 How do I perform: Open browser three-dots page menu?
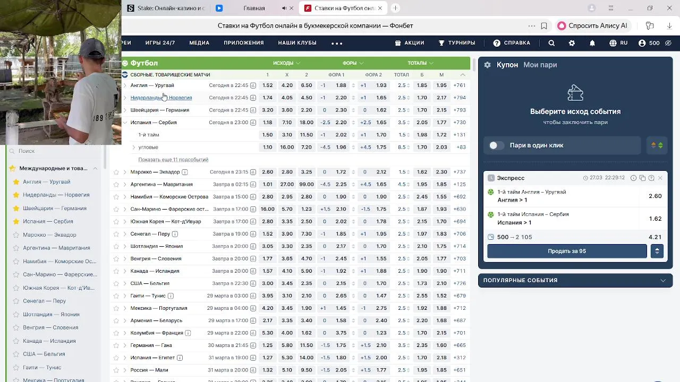[x=532, y=25]
